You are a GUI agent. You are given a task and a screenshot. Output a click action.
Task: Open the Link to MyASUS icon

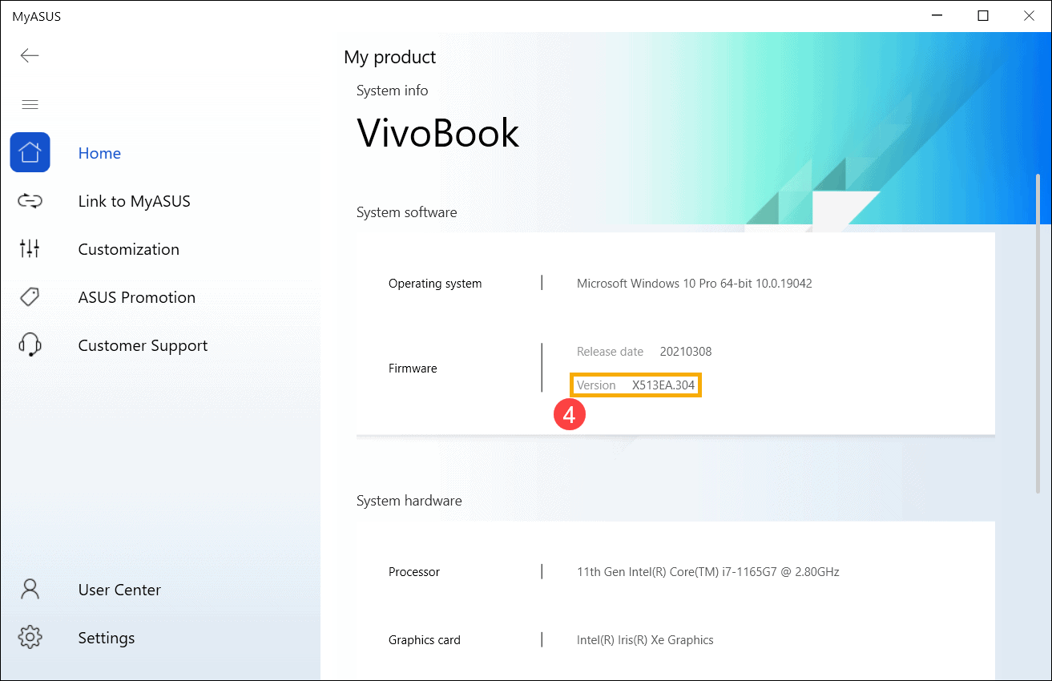30,201
